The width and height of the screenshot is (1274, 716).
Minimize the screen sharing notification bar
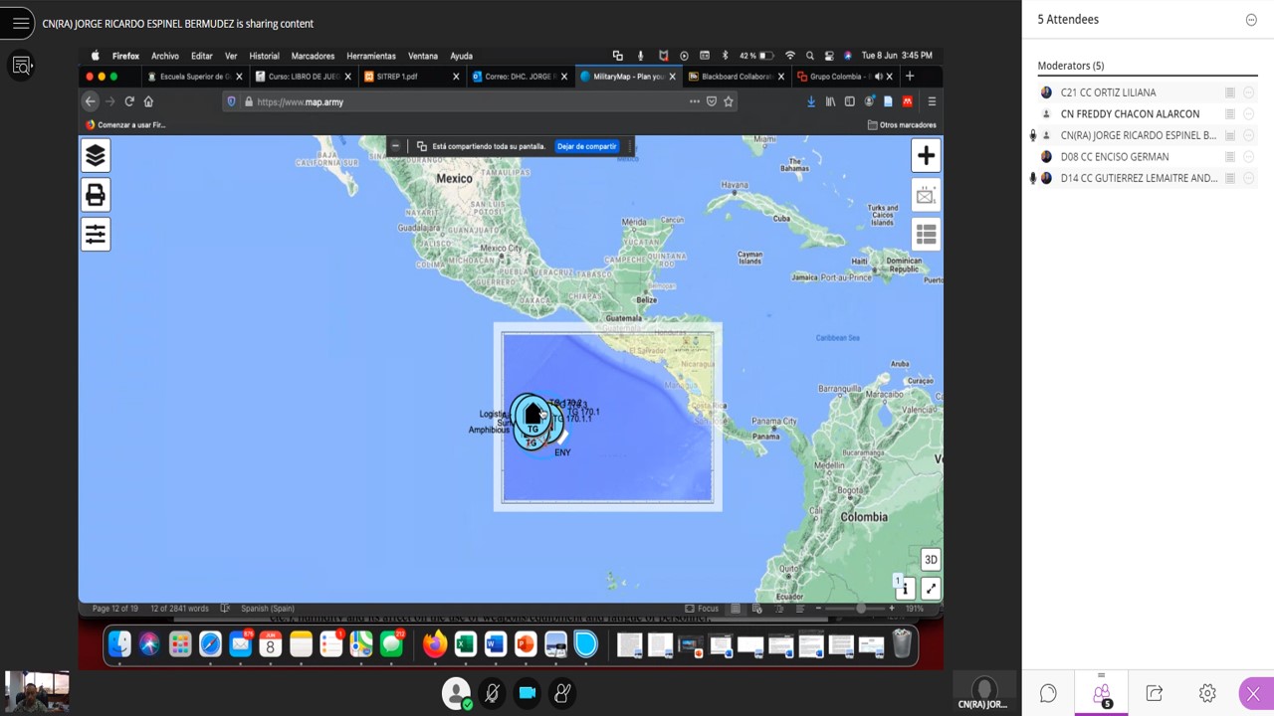click(x=395, y=146)
